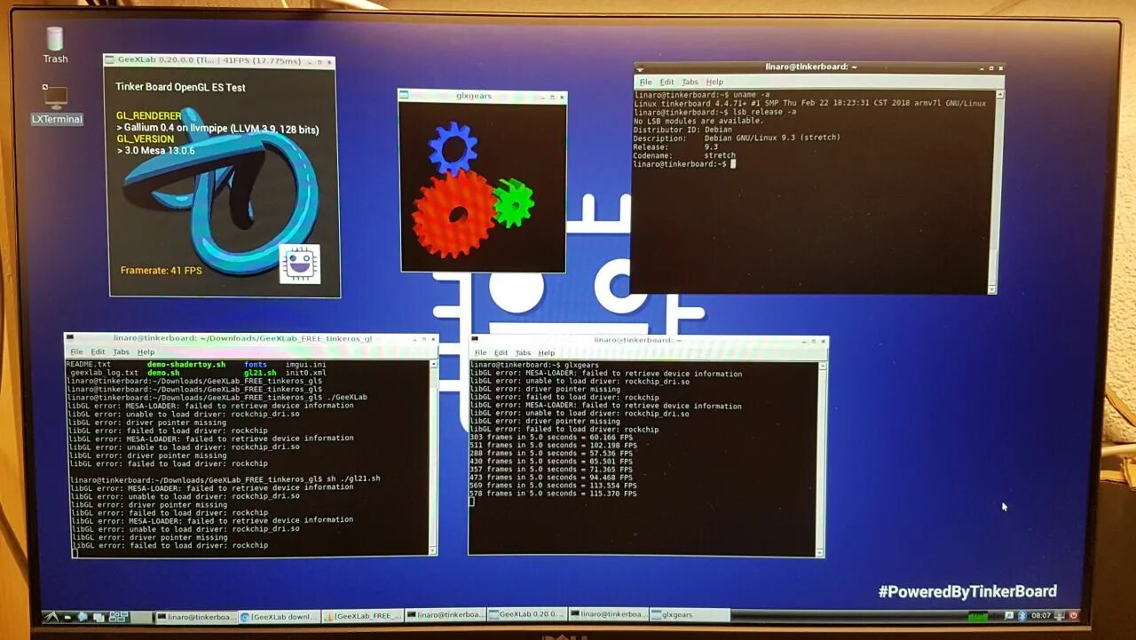Click the web browser launcher in the taskbar

click(x=82, y=616)
